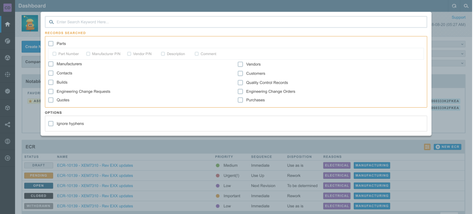This screenshot has height=214, width=473.
Task: Click the magnifier icon in the top bar
Action: point(466,6)
